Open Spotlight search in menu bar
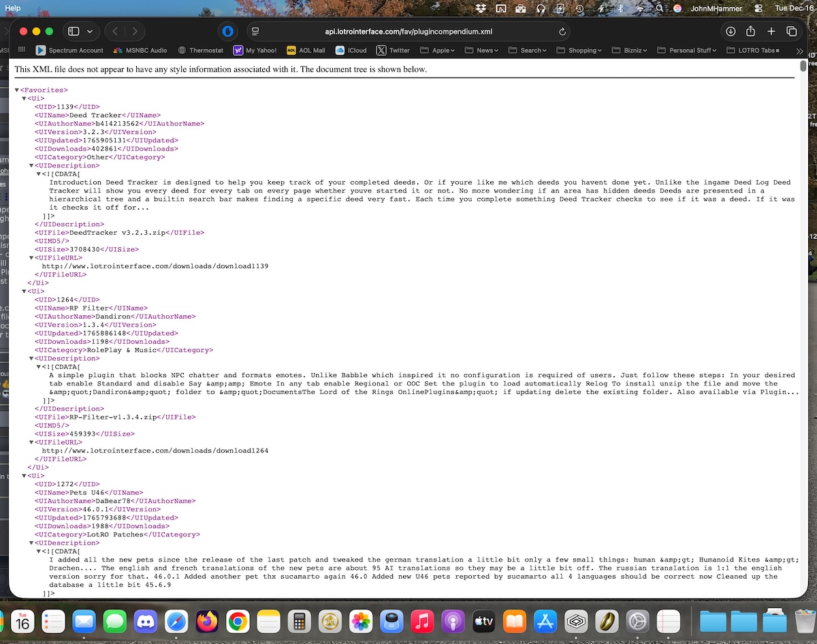 point(660,8)
